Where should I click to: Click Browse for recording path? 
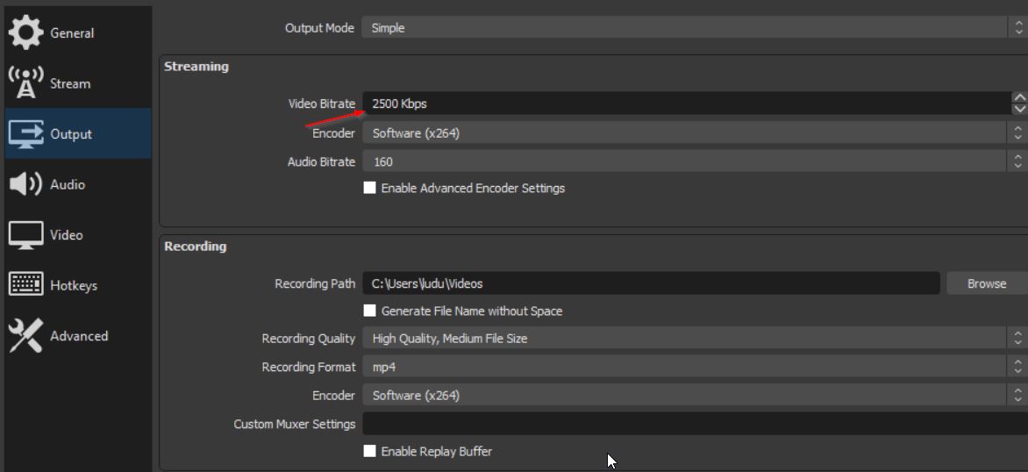[x=987, y=284]
